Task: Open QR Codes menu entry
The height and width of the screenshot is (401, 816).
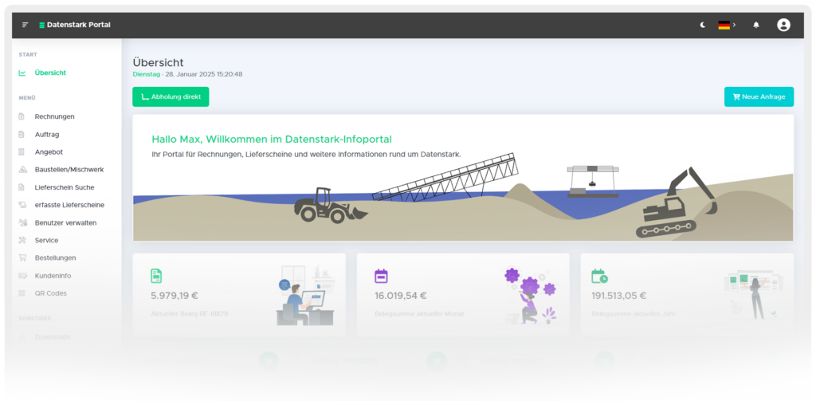Action: (x=50, y=293)
